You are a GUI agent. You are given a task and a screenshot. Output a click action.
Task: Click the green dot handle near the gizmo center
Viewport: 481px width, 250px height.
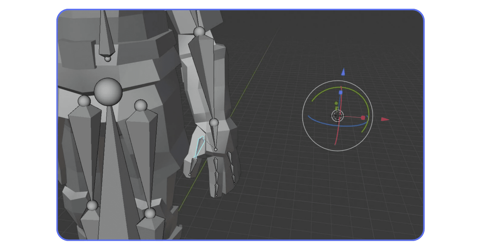click(x=336, y=103)
